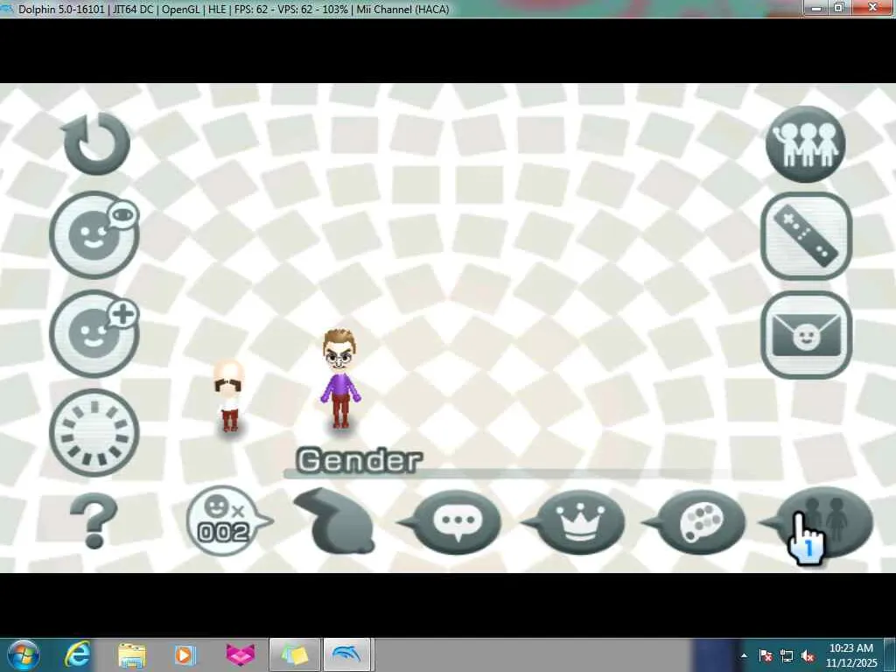The height and width of the screenshot is (672, 896).
Task: Open the edit Mii face button
Action: [94, 234]
